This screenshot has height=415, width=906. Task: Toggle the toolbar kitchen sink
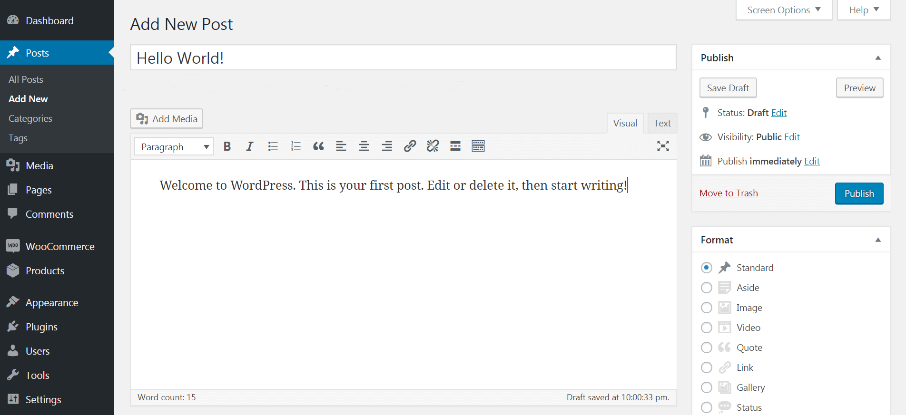click(478, 146)
